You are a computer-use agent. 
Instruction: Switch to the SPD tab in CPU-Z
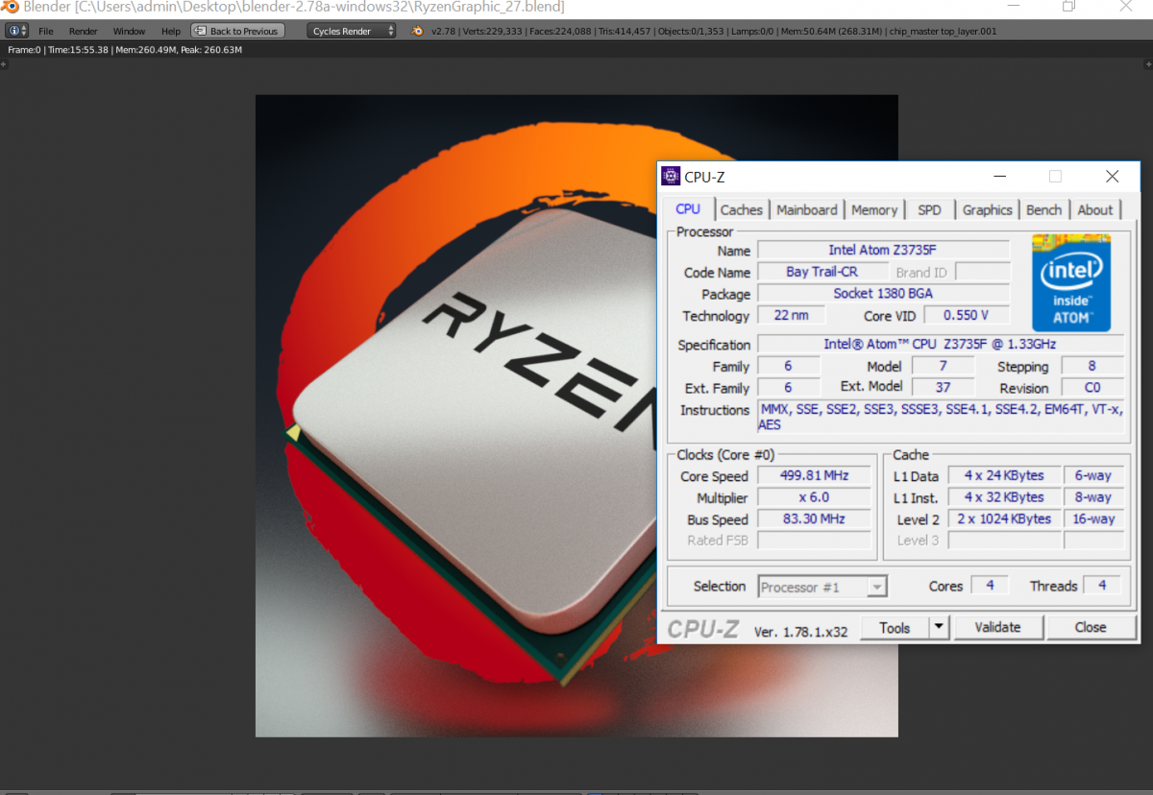point(930,210)
